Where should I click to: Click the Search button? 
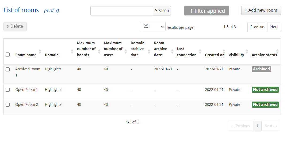(x=162, y=11)
